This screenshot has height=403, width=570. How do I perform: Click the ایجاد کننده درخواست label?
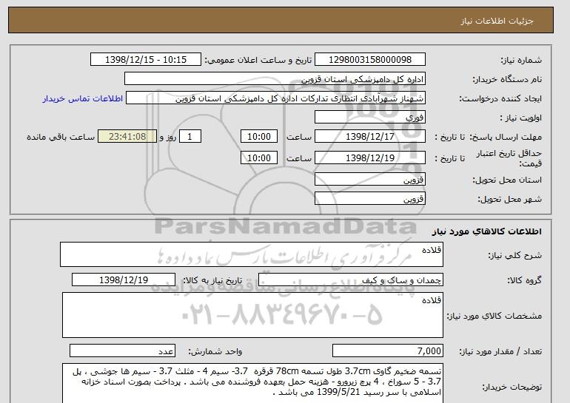(500, 98)
